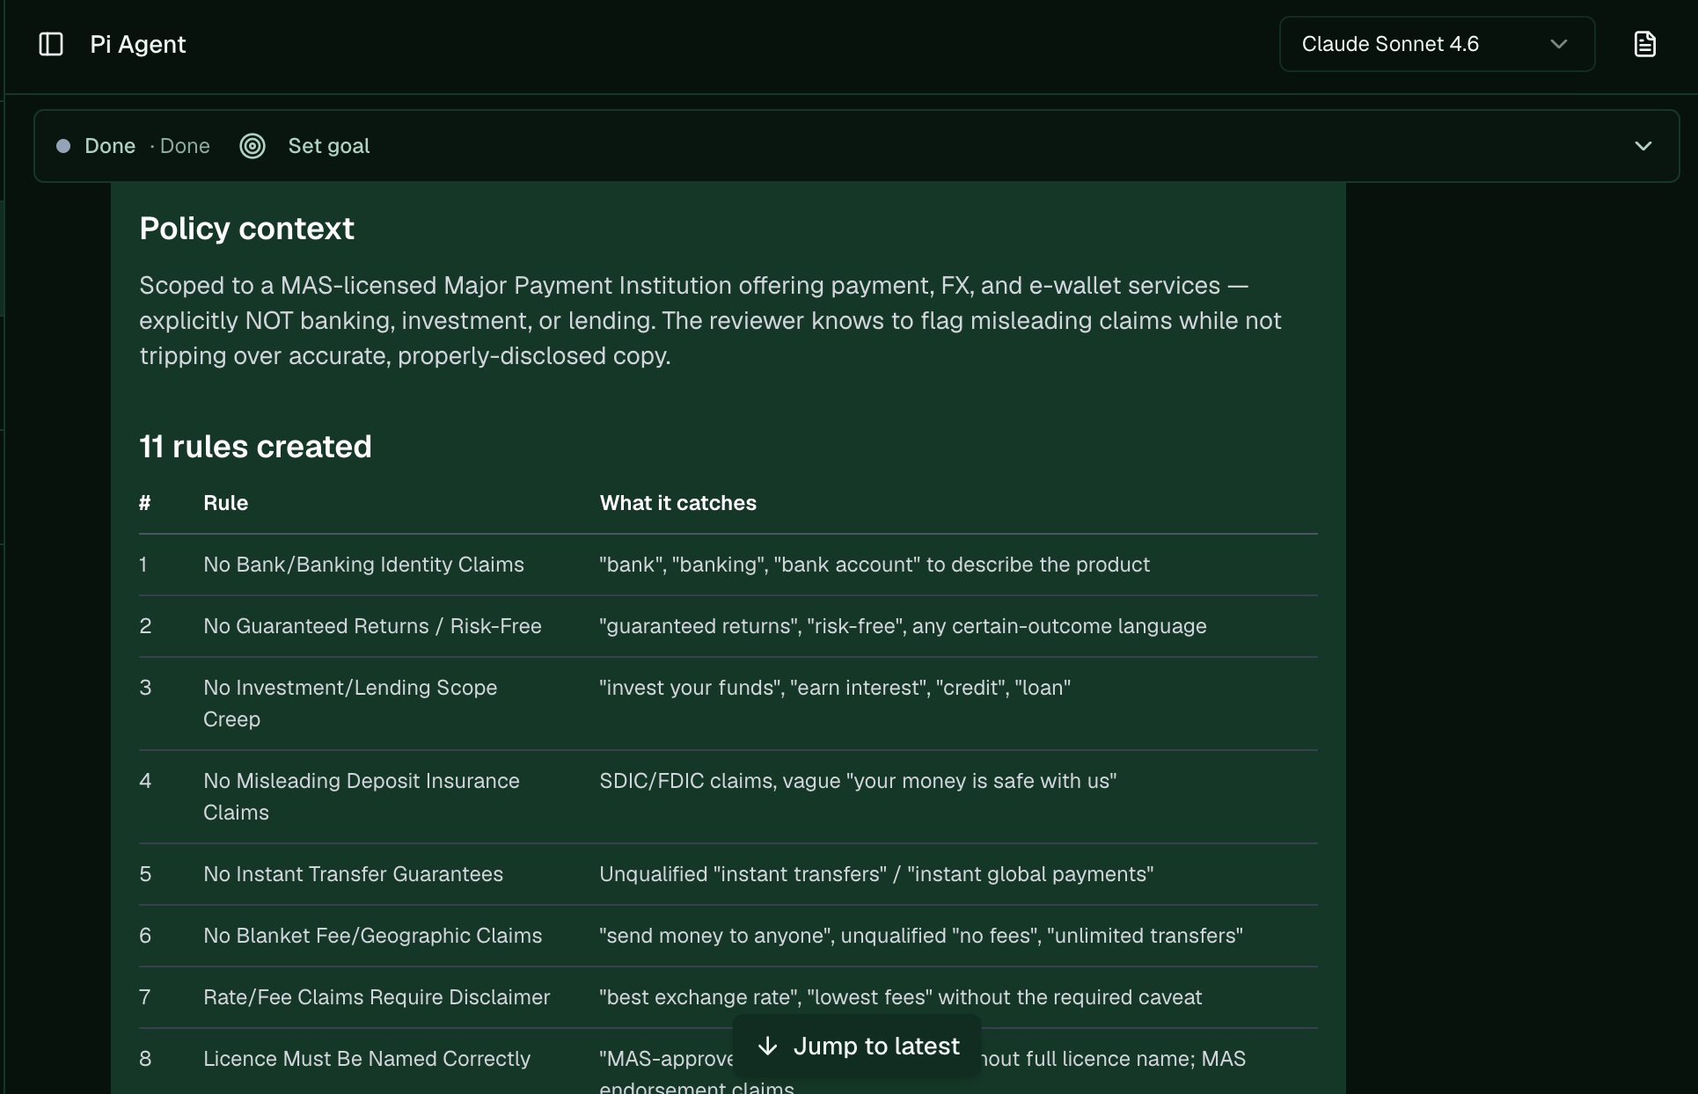
Task: Select the No Bank/Banking Identity Claims row
Action: 728,565
